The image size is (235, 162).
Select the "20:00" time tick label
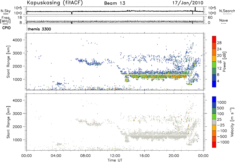[174, 156]
